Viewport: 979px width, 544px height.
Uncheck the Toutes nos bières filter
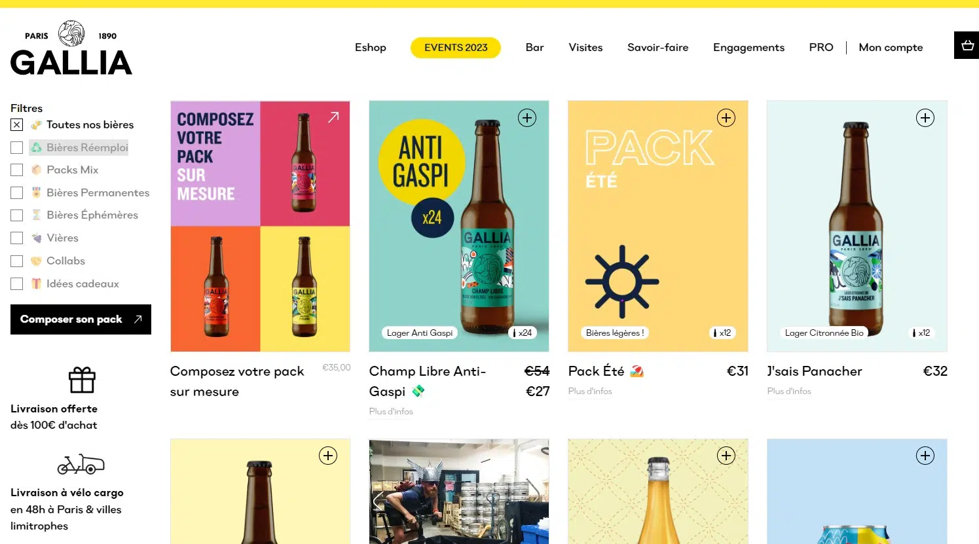[x=17, y=124]
